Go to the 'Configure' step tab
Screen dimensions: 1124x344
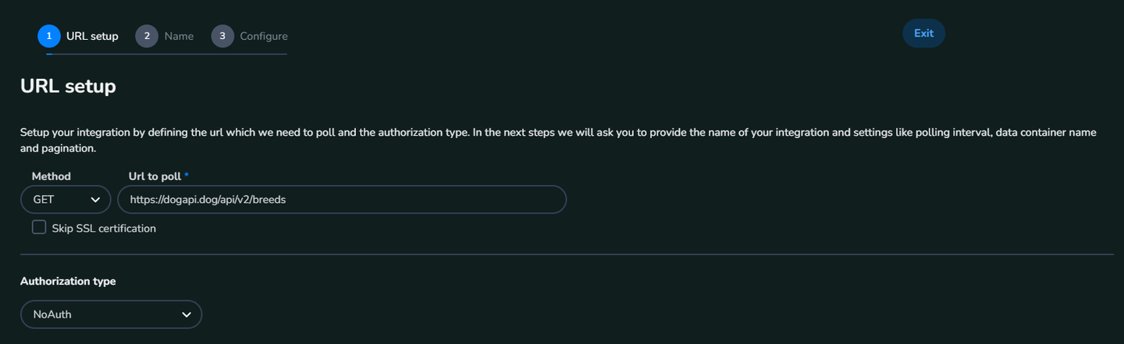tap(263, 36)
